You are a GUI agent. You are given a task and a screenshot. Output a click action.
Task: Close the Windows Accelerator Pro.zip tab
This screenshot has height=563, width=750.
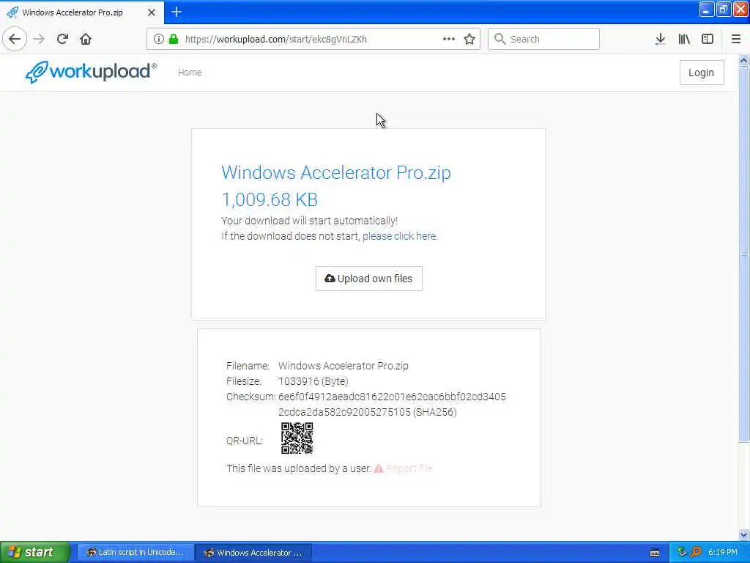(151, 12)
